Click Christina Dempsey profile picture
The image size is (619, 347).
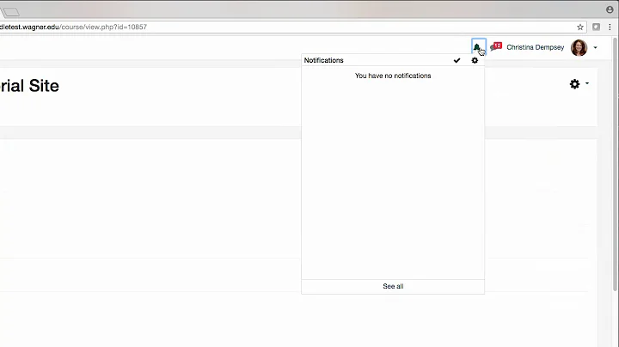tap(579, 48)
